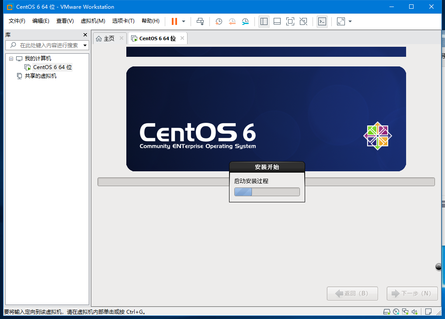Image resolution: width=445 pixels, height=319 pixels.
Task: Open the snapshot manager
Action: click(245, 21)
